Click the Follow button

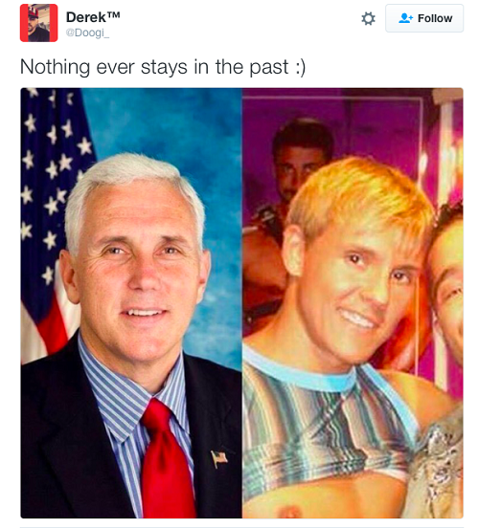[x=424, y=18]
